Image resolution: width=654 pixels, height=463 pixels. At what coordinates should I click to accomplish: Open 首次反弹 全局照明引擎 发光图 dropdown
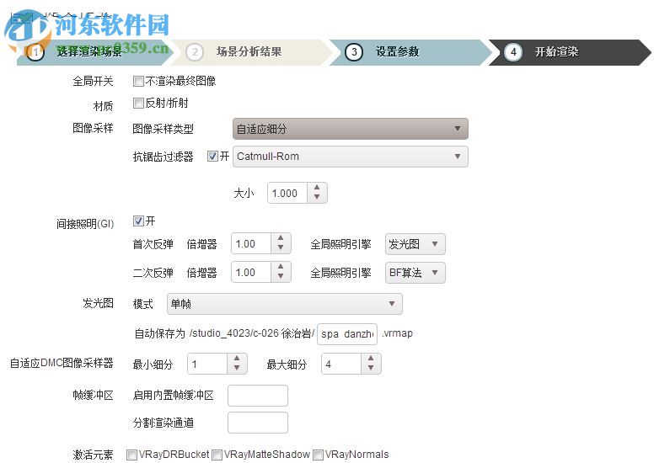coord(415,244)
